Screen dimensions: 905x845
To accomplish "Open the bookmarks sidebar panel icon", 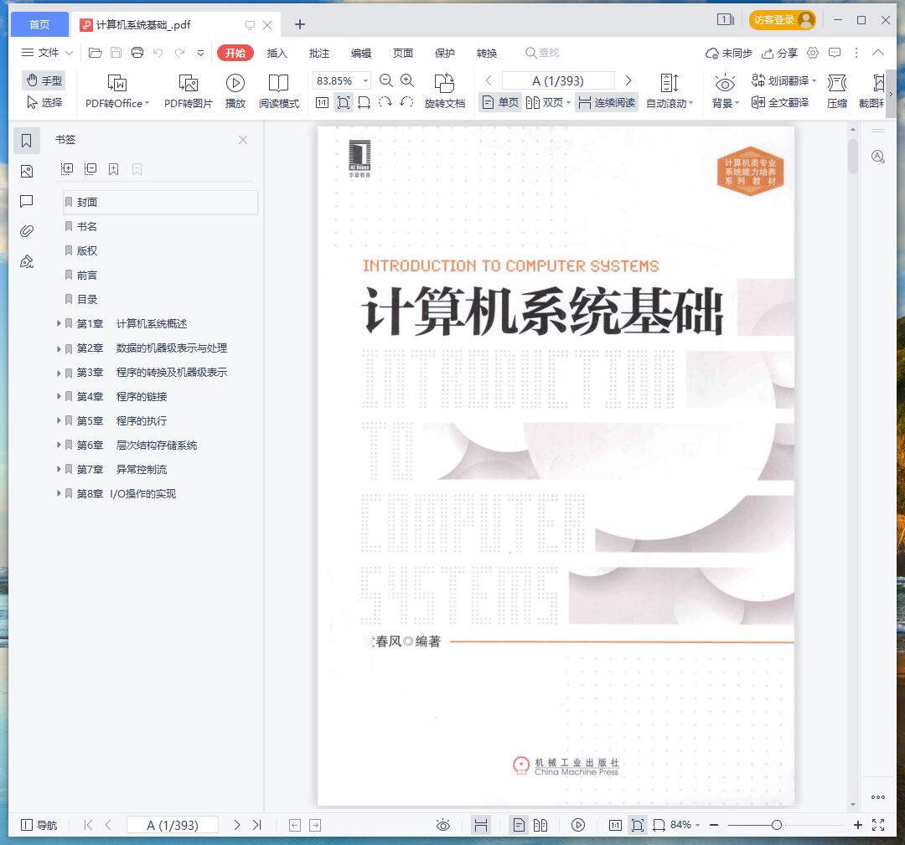I will click(27, 141).
